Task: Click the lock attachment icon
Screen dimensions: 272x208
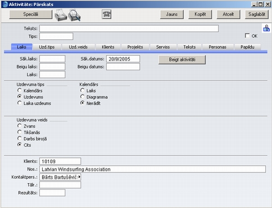Action: [266, 28]
